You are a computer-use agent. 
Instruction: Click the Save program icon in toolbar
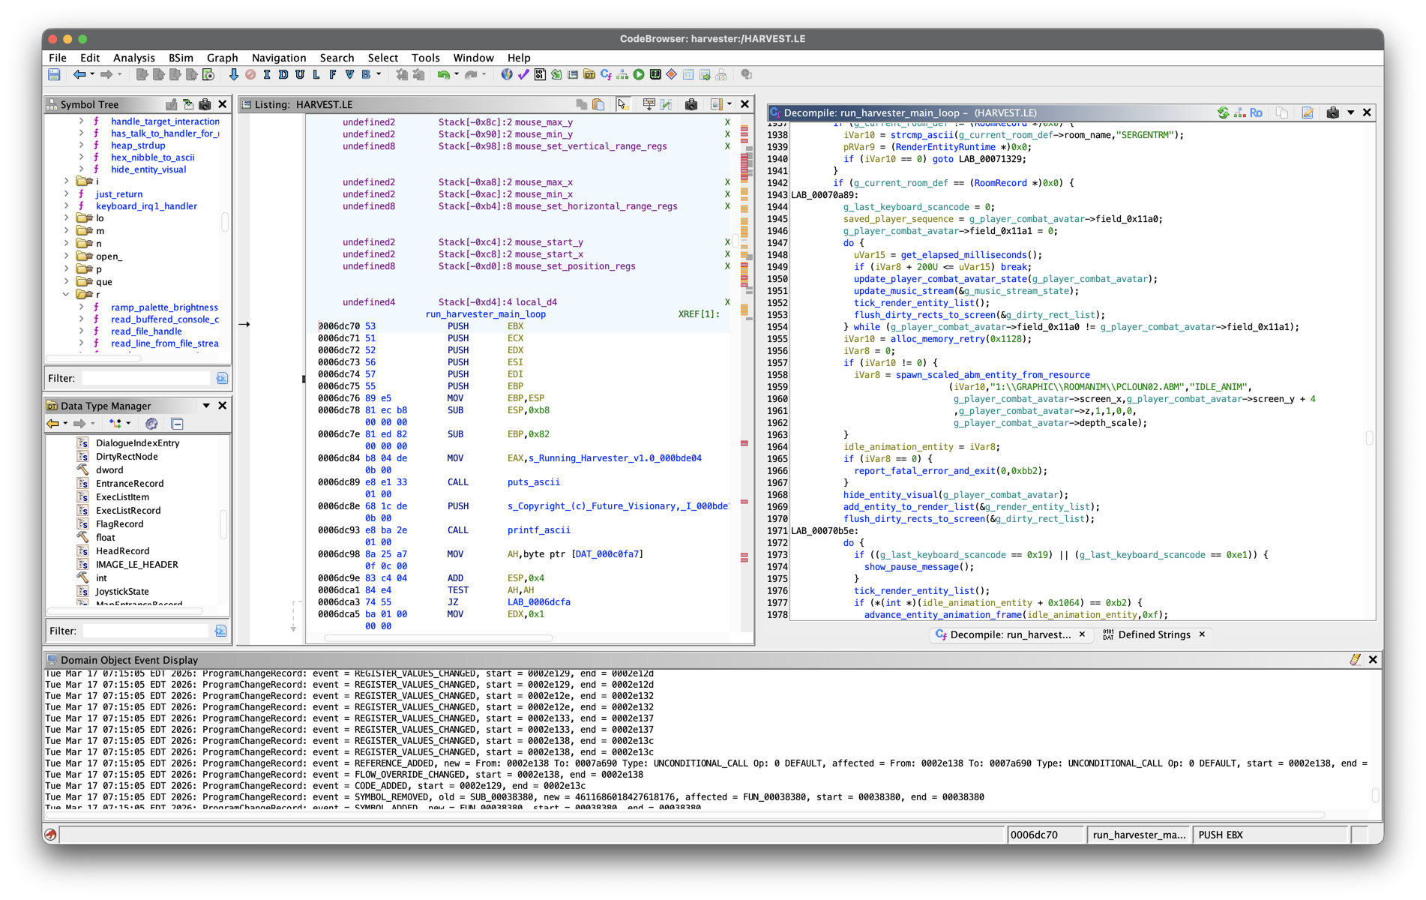tap(54, 74)
